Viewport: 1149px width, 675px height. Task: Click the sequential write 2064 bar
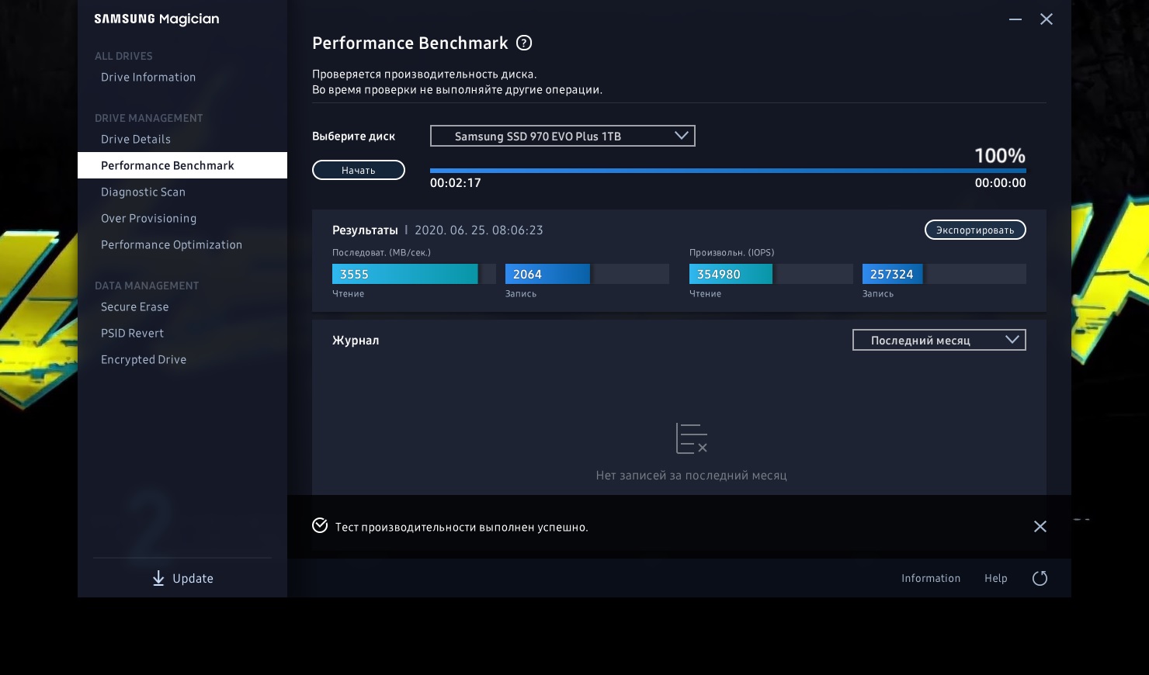[587, 274]
